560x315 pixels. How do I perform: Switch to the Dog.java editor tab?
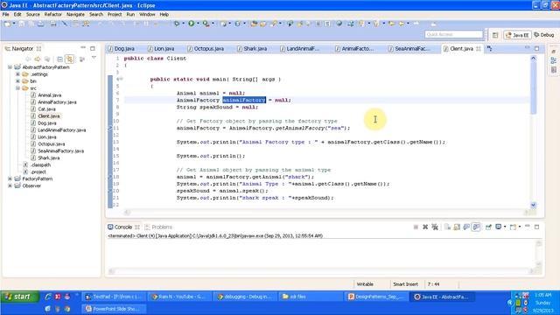[x=122, y=49]
